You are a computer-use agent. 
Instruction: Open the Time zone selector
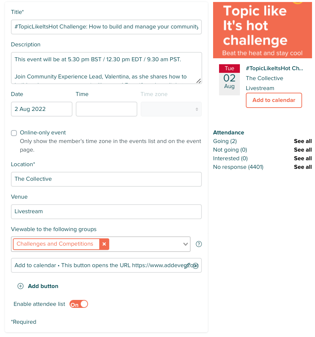pyautogui.click(x=171, y=109)
